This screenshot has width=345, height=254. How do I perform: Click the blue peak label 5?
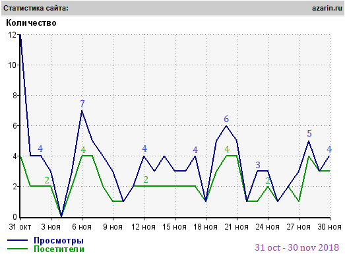pyautogui.click(x=309, y=133)
